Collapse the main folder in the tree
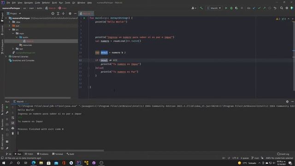 13,34
